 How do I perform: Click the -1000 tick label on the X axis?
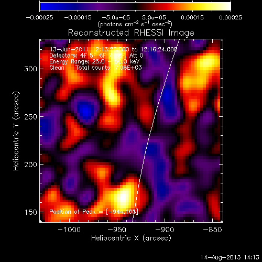69,230
